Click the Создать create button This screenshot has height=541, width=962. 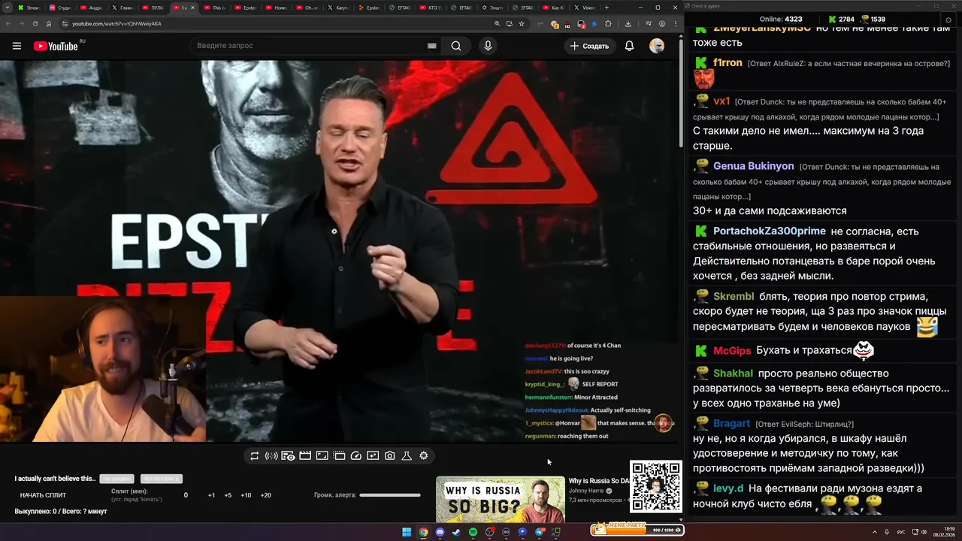click(590, 46)
